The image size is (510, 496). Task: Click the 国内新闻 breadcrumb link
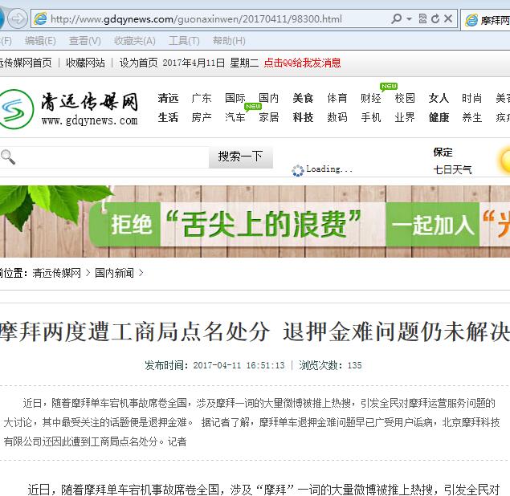coord(115,273)
